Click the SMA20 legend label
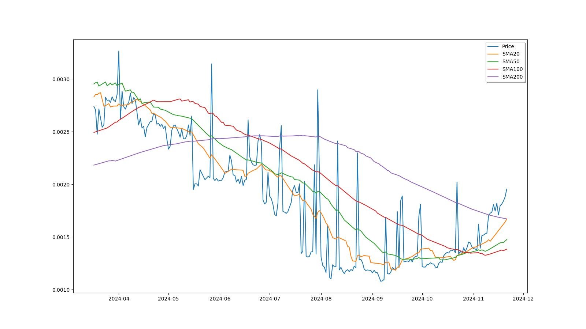 point(511,54)
